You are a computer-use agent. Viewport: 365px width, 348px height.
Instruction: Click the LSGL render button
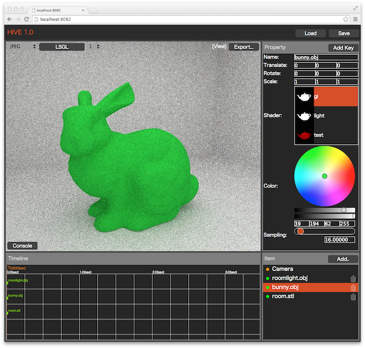click(x=62, y=47)
